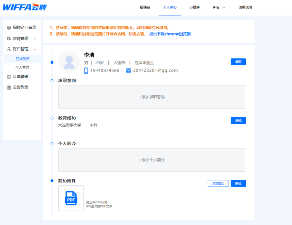This screenshot has height=225, width=292.
Task: Open the 招聘会 navigation tab
Action: [145, 7]
